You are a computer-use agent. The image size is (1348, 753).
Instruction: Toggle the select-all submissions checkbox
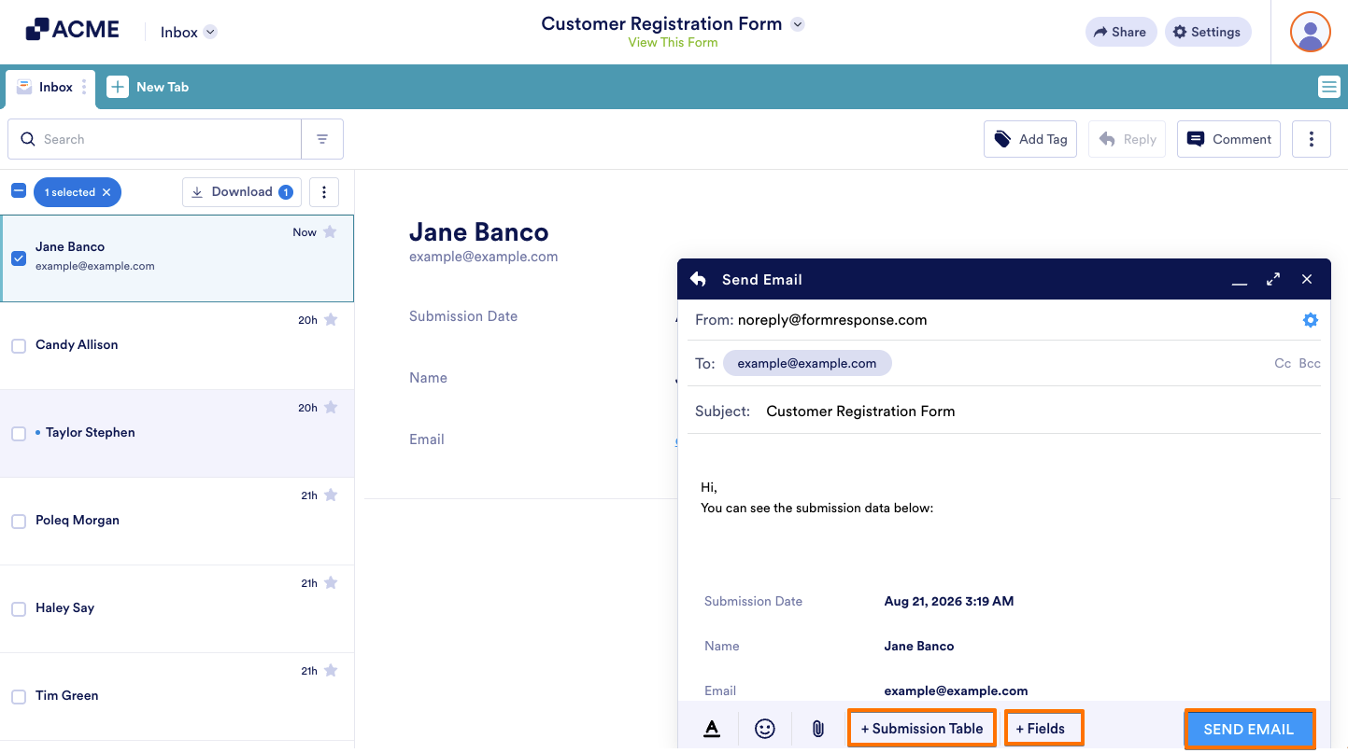[x=19, y=190]
